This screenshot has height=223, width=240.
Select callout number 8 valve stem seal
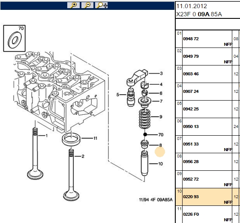coord(160,145)
